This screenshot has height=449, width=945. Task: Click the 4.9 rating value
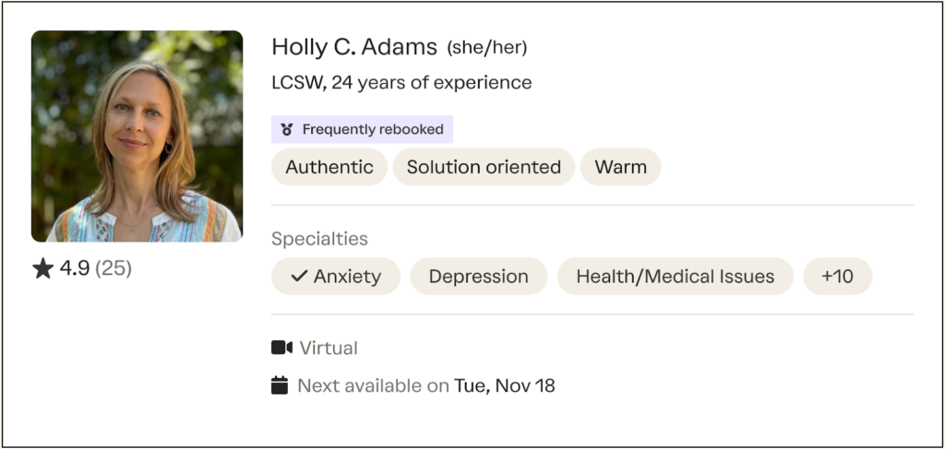click(x=75, y=268)
